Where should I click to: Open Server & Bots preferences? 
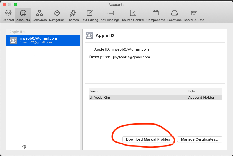click(x=194, y=16)
